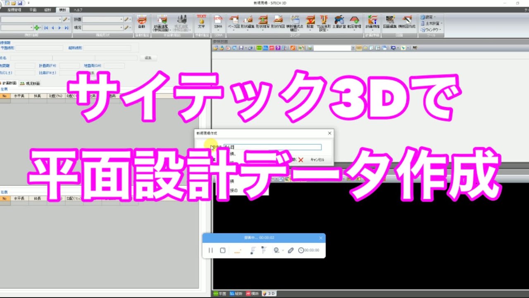Open the top-left ribbon combo box dropdown
The image size is (529, 298).
click(x=60, y=19)
